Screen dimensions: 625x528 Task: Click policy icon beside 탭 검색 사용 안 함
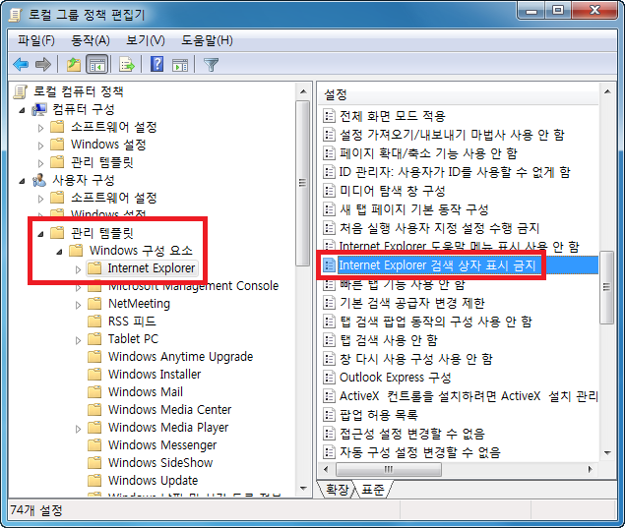point(329,340)
